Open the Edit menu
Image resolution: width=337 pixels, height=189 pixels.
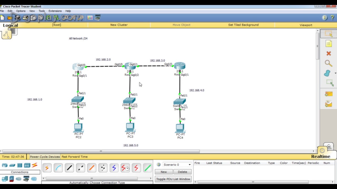(x=10, y=11)
